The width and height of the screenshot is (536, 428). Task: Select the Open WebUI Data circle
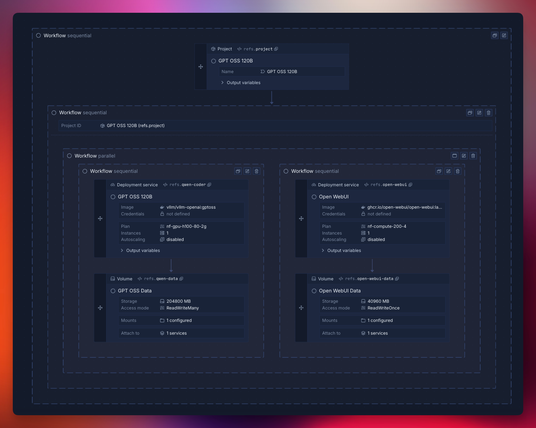pos(314,291)
